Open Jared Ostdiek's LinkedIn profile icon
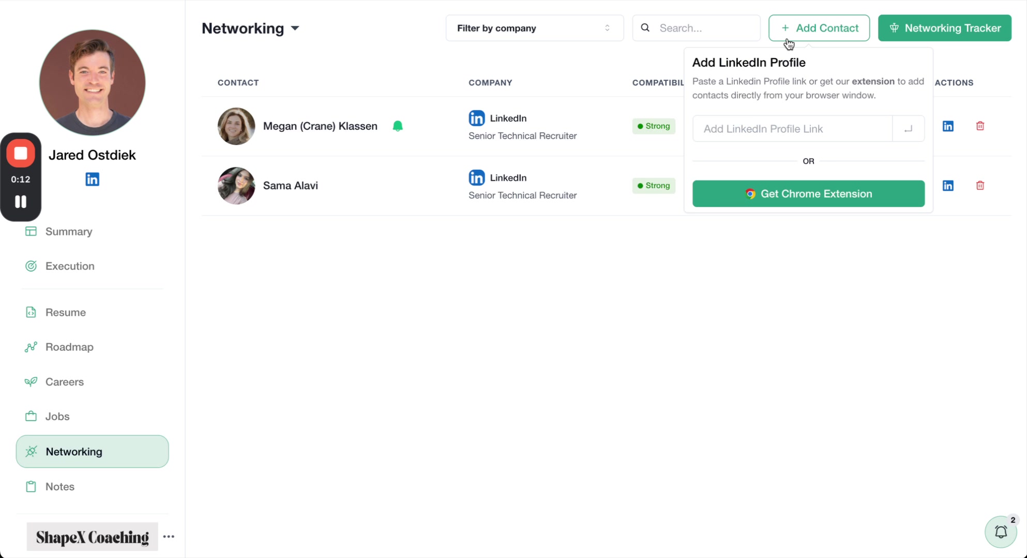This screenshot has height=558, width=1027. pyautogui.click(x=92, y=179)
